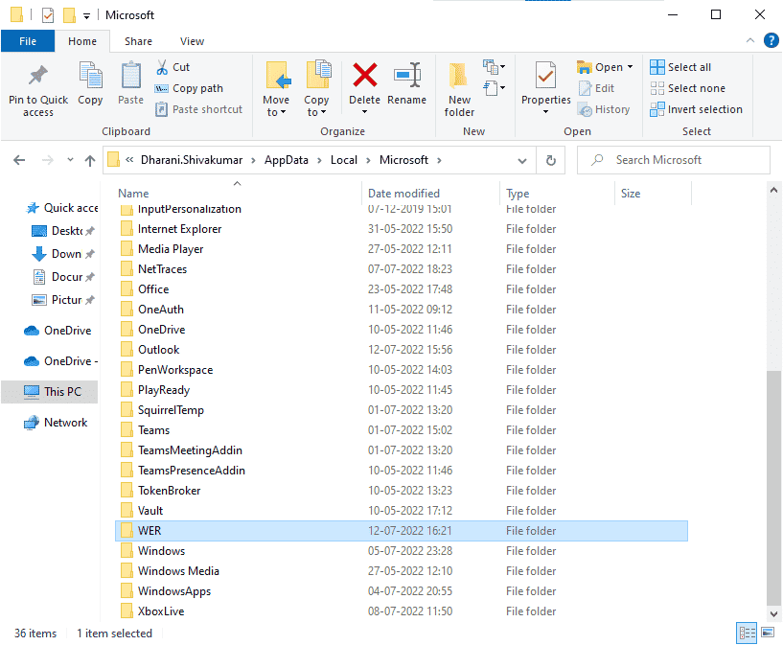Click the Copy icon in the ribbon
Screen dimensions: 783x645
90,86
